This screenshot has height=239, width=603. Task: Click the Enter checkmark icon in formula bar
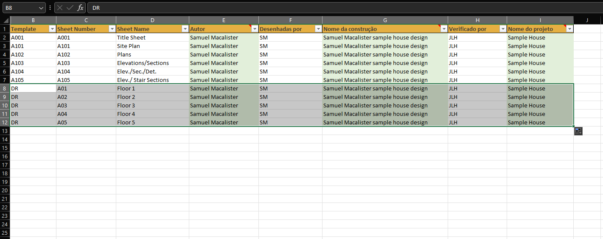[x=70, y=8]
